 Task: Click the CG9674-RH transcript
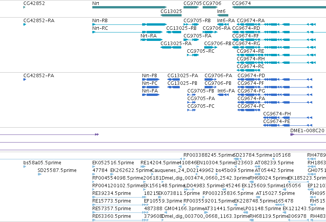coord(276,63)
